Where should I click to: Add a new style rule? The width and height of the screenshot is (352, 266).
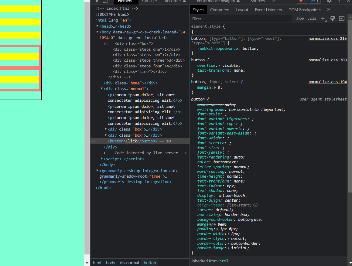pos(323,19)
